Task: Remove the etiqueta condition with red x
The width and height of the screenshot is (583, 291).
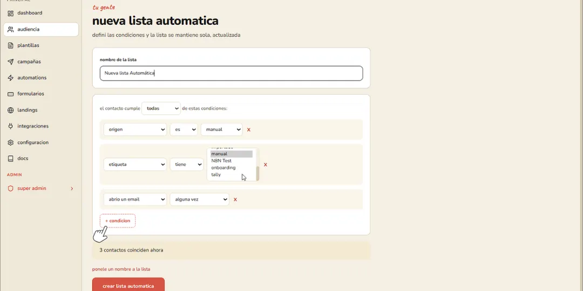Action: [266, 164]
